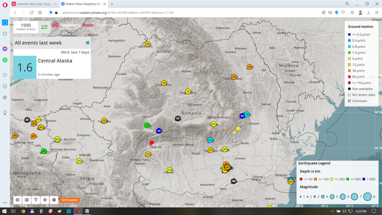Click the filter funnel icon

[36, 200]
